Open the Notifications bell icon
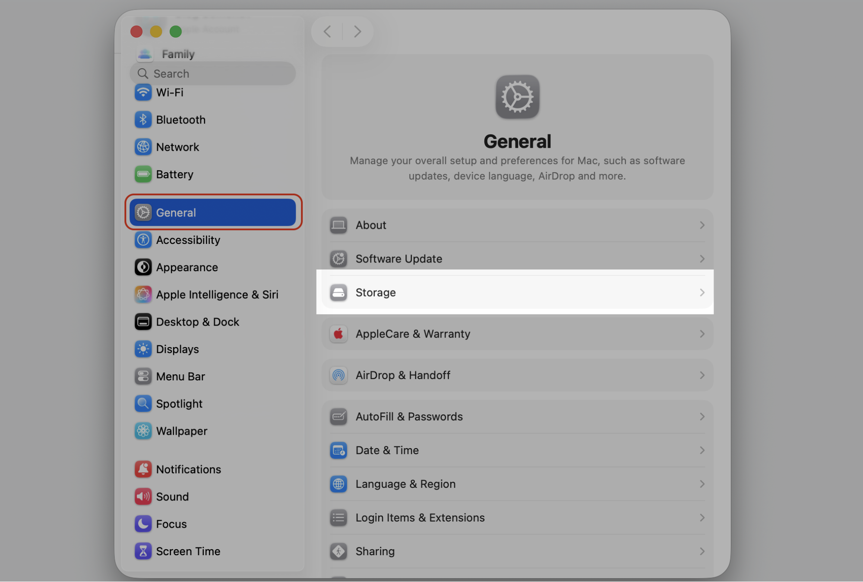Viewport: 863px width, 582px height. (143, 469)
